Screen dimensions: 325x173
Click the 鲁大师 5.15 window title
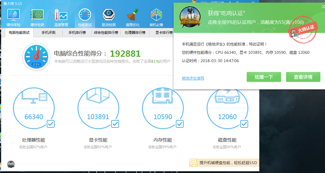(13, 3)
